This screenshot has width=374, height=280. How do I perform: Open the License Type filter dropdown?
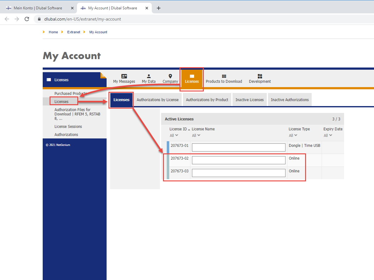(x=292, y=135)
